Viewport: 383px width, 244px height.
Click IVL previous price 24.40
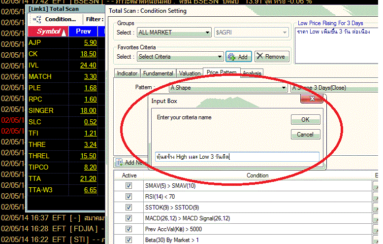click(88, 65)
